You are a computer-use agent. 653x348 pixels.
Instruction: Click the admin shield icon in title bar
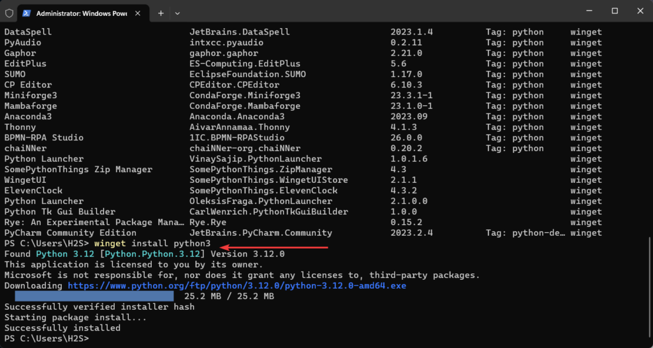click(x=9, y=13)
